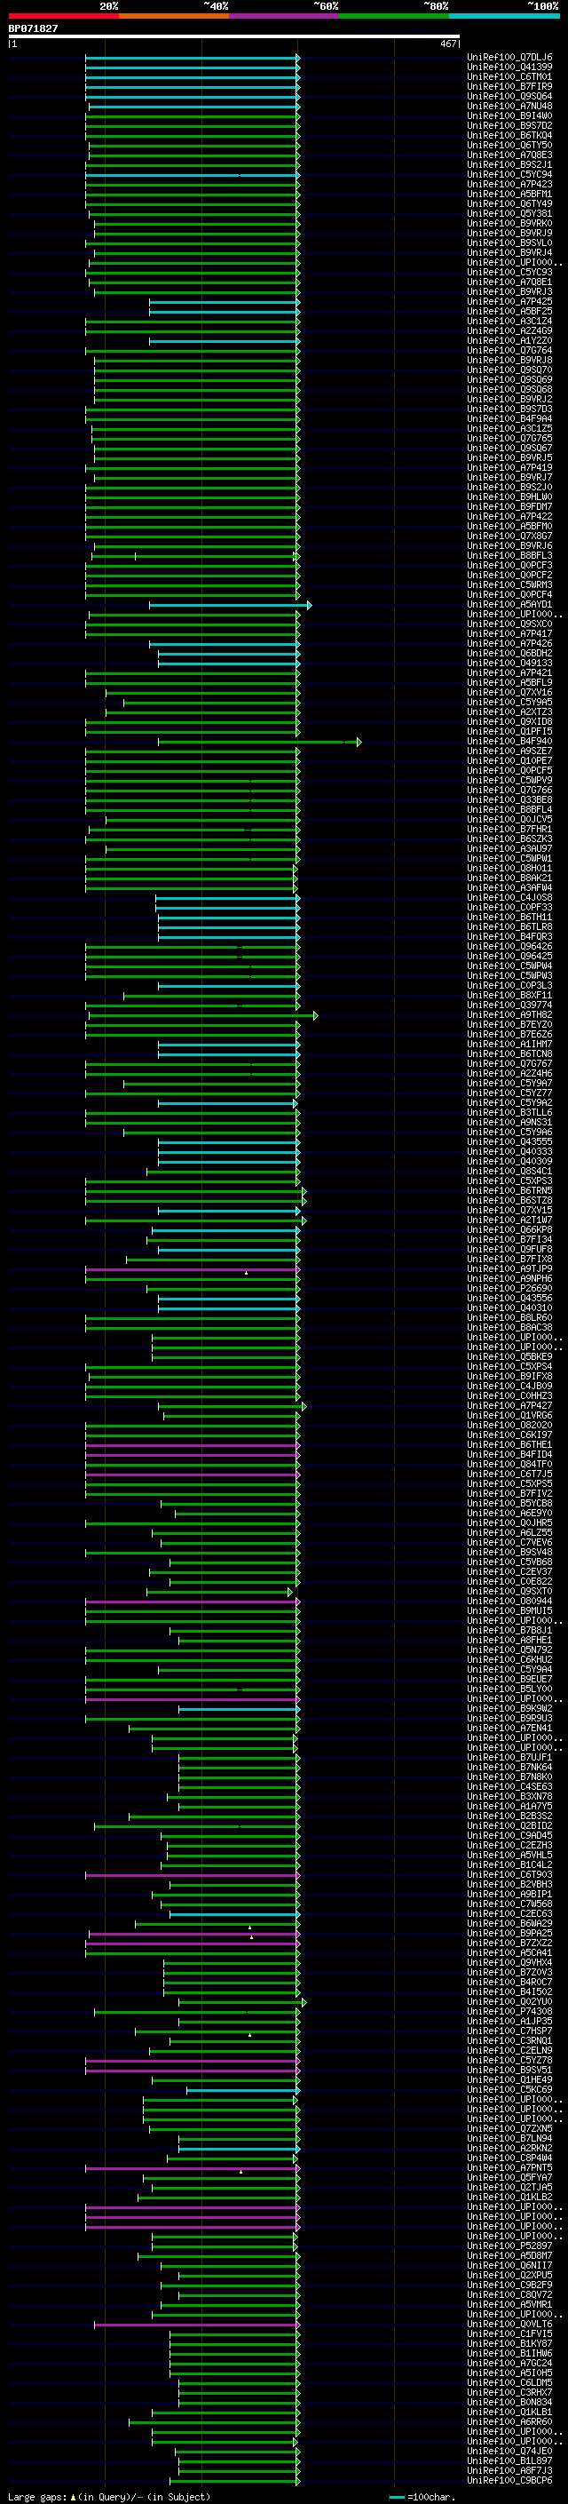This screenshot has height=2504, width=568.
Task: Select label UniRef100_A7Q8E3
Action: tap(509, 155)
